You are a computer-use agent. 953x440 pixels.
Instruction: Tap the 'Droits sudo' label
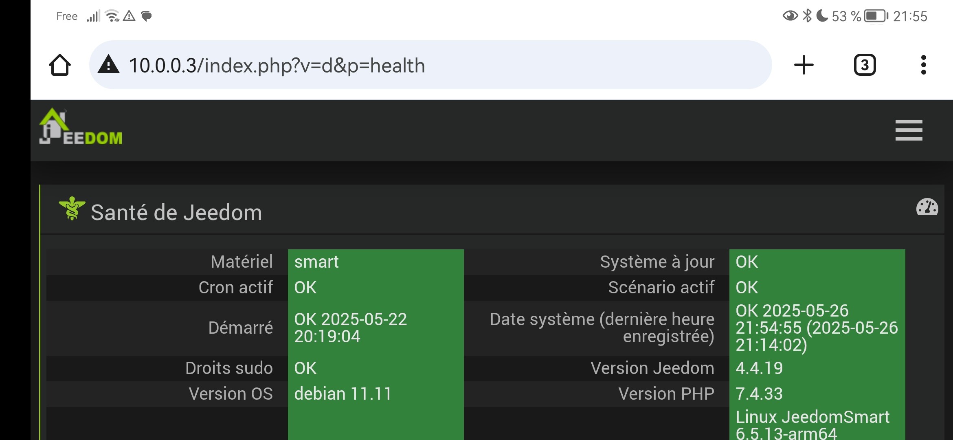(x=229, y=368)
